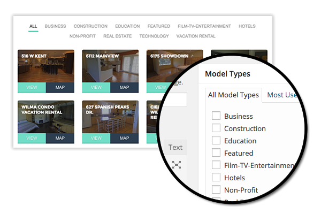This screenshot has height=214, width=321.
Task: Click MAP under 6112 Mainview
Action: 125,87
